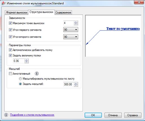The height and width of the screenshot is (121, 145).
Task: Switch to Формат выноски tab
Action: coord(17,12)
